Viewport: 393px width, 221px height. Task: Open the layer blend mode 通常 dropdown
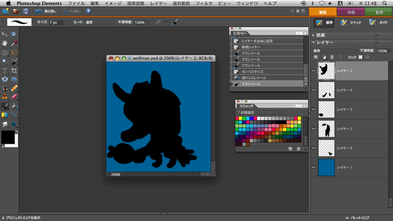pyautogui.click(x=335, y=50)
